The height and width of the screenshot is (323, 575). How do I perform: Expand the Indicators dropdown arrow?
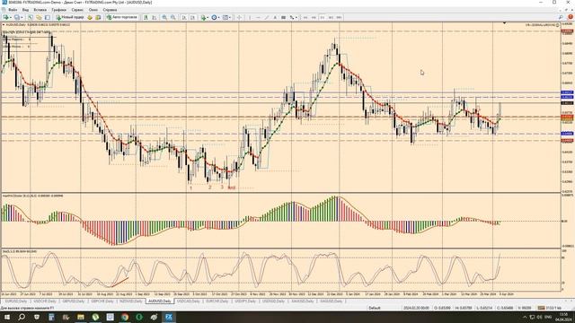pyautogui.click(x=208, y=17)
